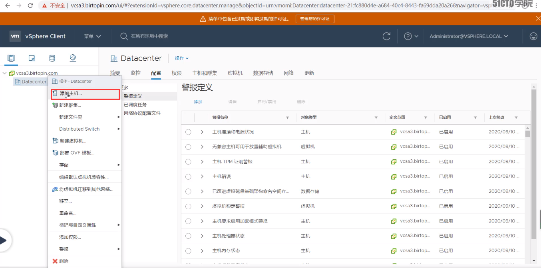
Task: Click the play button at left edge
Action: 3,240
